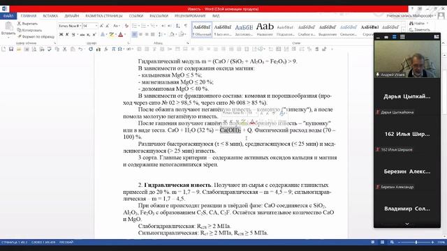Image resolution: width=447 pixels, height=251 pixels.
Task: Click the speaker video thumbnail in Zoom
Action: 407,59
